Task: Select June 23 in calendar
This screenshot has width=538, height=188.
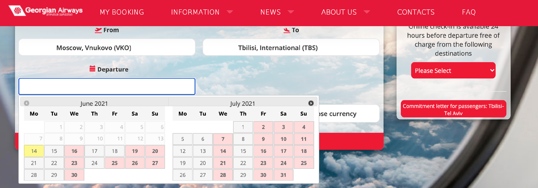Action: [x=74, y=163]
